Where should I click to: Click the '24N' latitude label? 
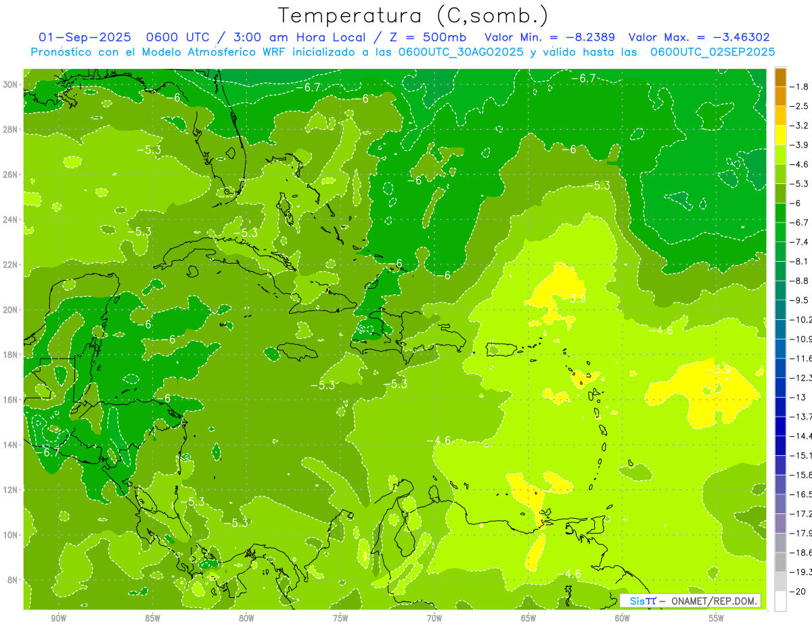tap(10, 219)
